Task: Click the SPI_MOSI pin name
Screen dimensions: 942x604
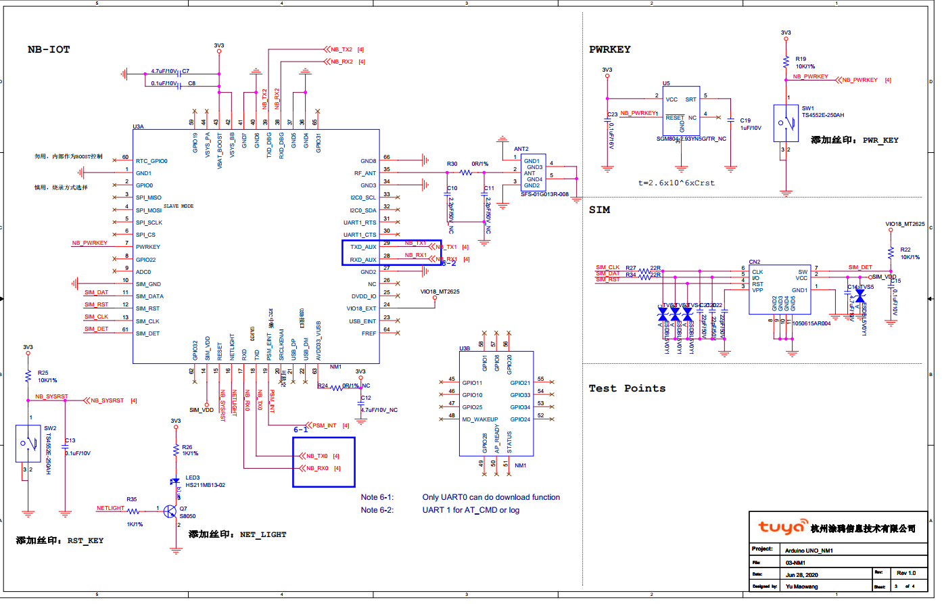Action: point(149,210)
